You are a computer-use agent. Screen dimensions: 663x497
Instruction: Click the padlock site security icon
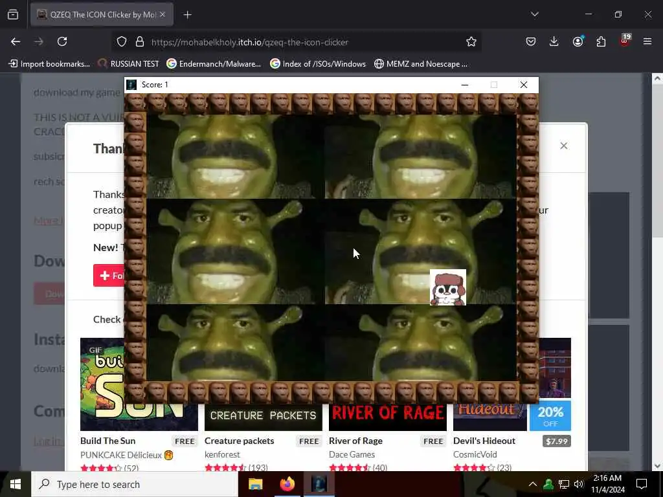[x=140, y=42]
